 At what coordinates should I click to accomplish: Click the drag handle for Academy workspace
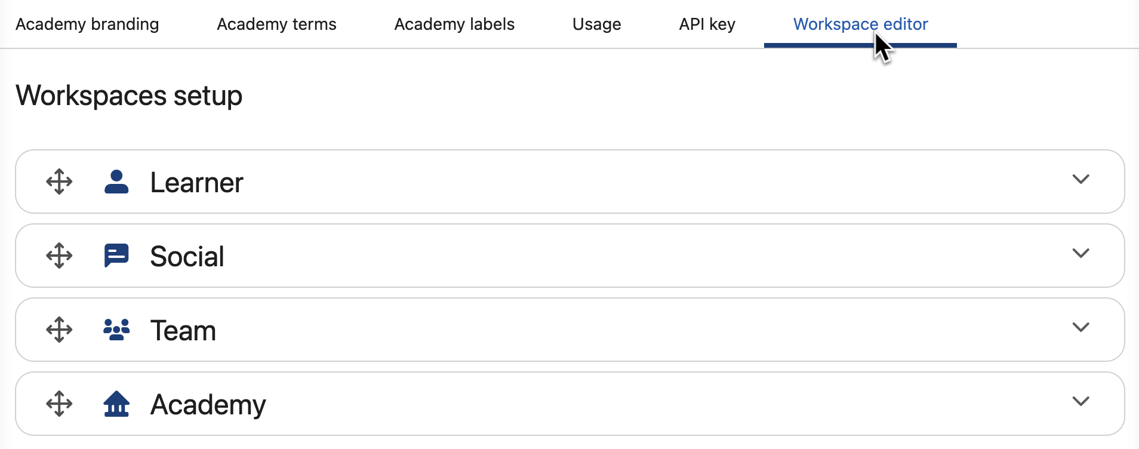tap(59, 404)
